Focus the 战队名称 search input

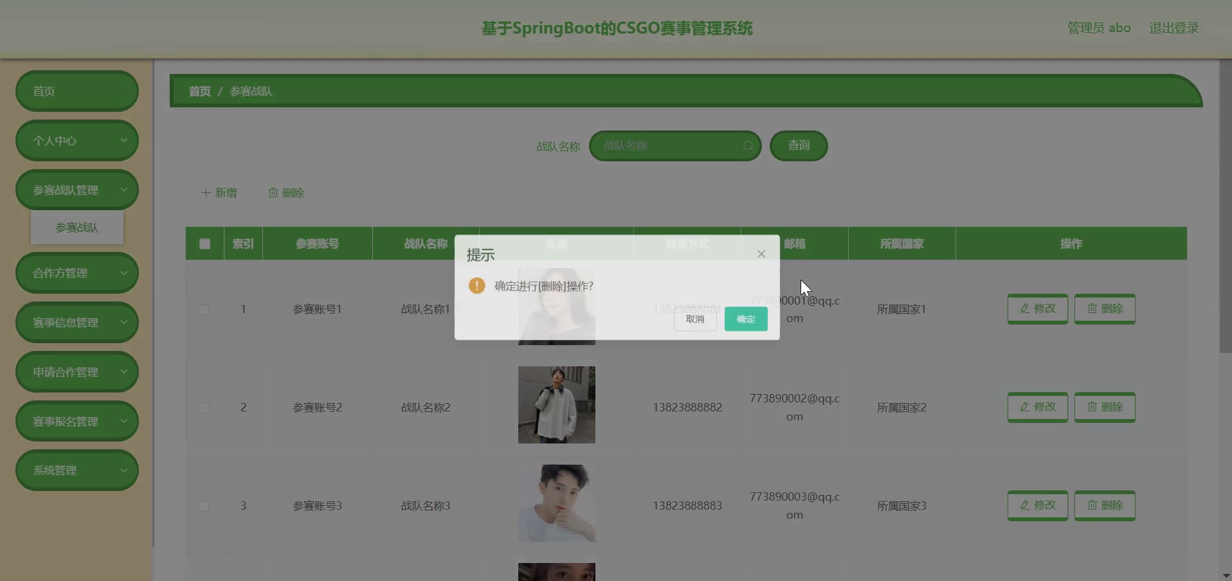[x=675, y=146]
